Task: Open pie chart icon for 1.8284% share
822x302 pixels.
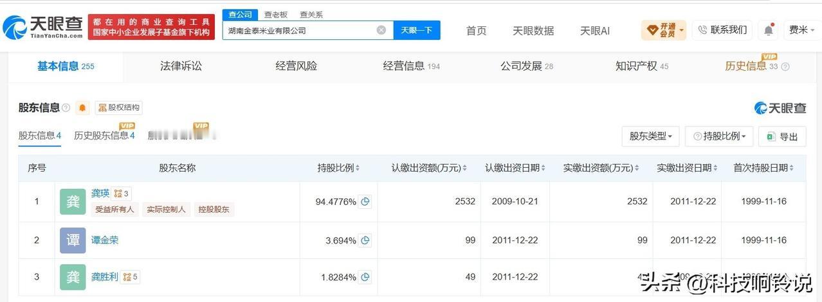Action: (365, 277)
